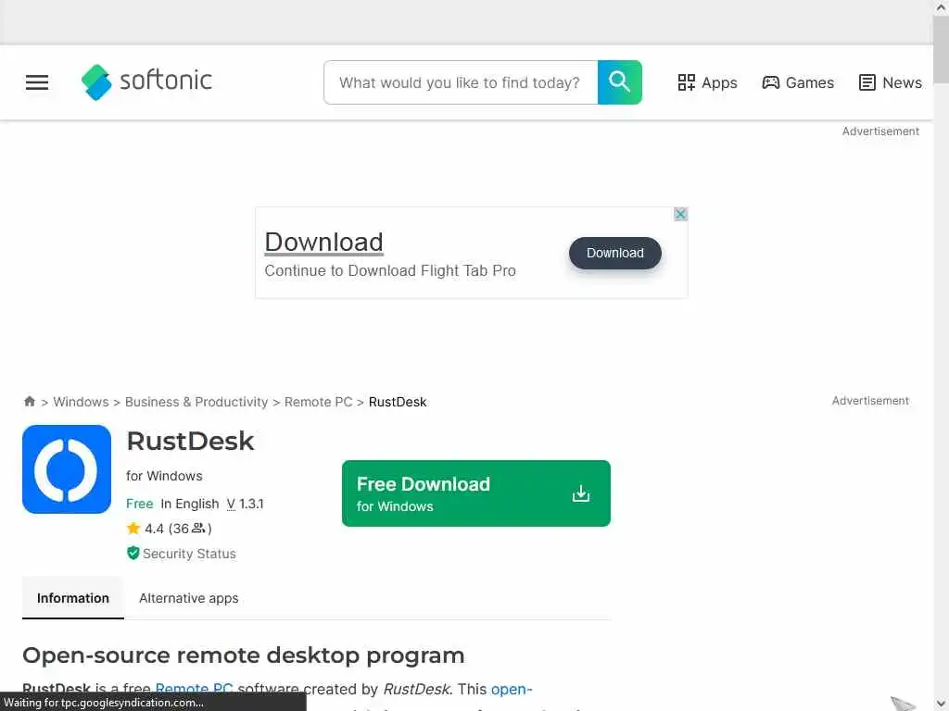949x711 pixels.
Task: Open the 'open-' hyperlink in description
Action: [x=512, y=689]
